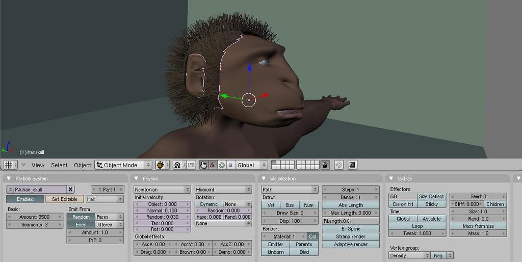
Task: Click the white manipulator center circle
Action: coord(249,100)
